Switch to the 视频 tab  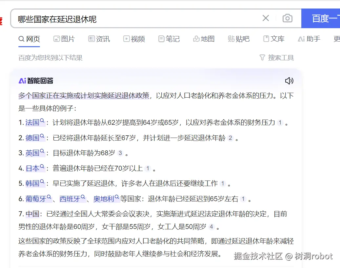click(134, 39)
